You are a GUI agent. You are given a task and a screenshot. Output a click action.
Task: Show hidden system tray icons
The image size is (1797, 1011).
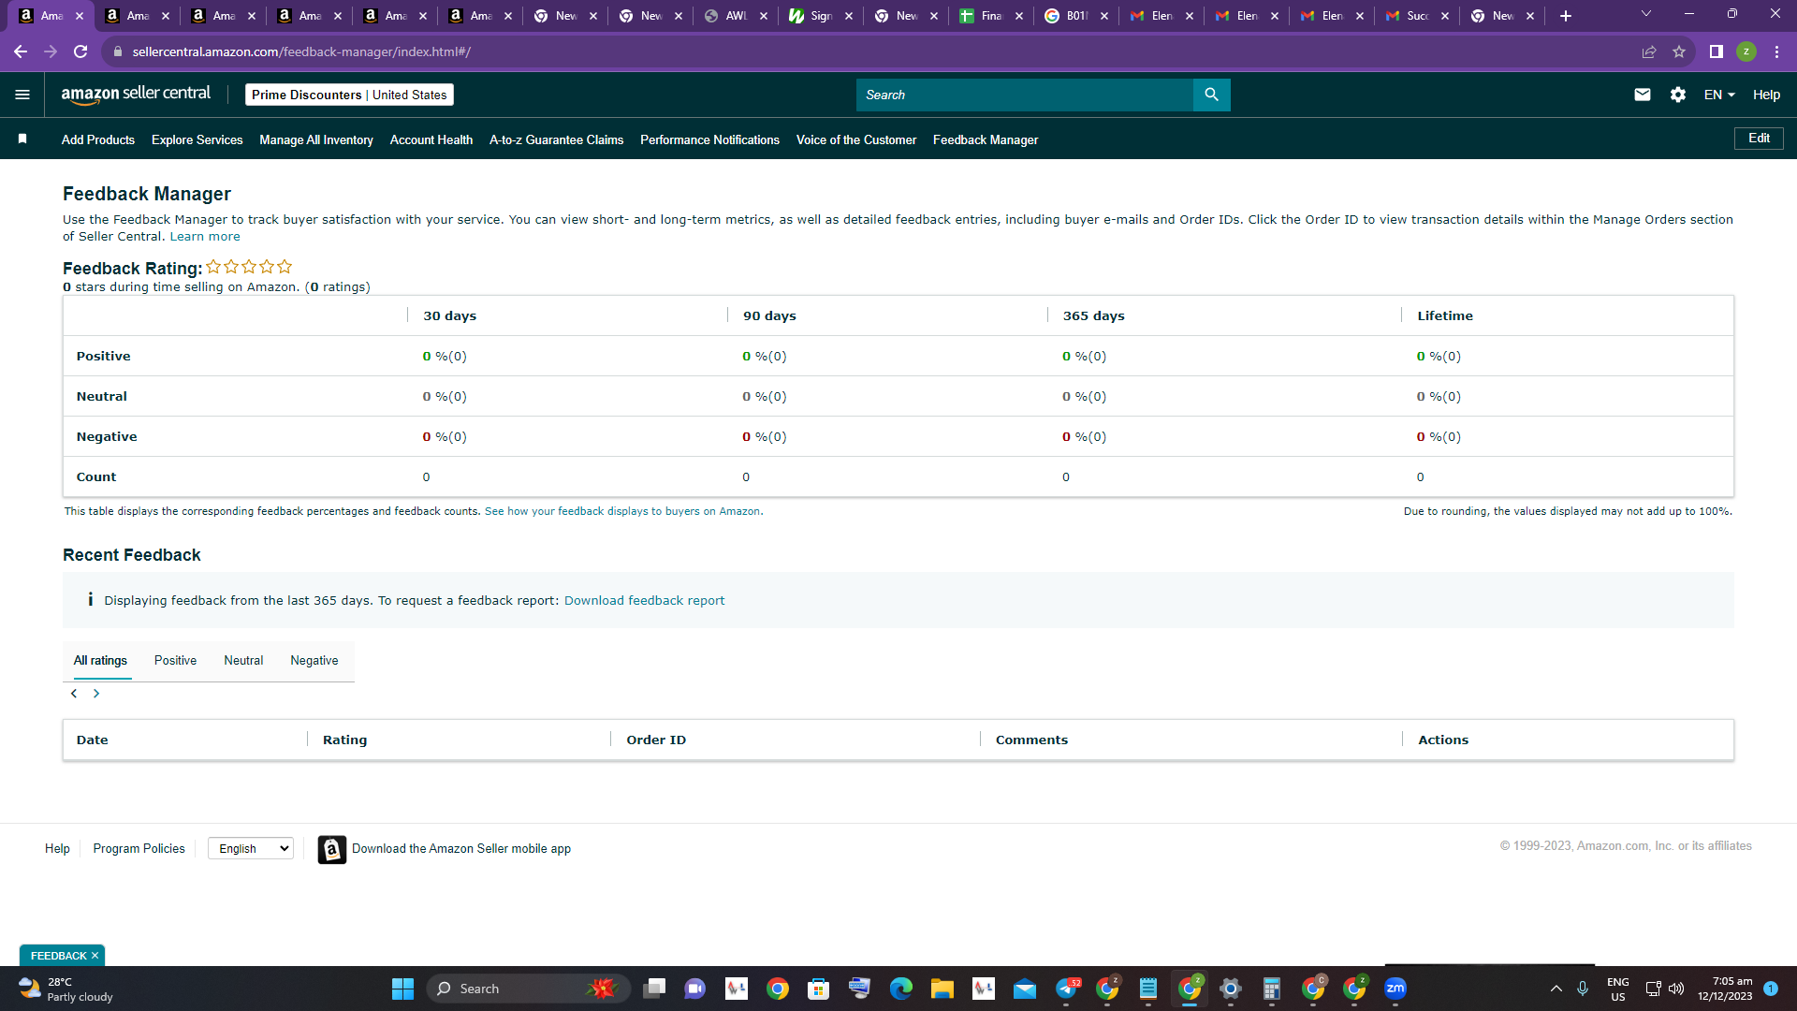pyautogui.click(x=1556, y=989)
